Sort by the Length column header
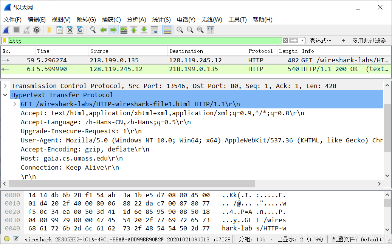Viewport: 392px width, 244px height. tap(288, 51)
